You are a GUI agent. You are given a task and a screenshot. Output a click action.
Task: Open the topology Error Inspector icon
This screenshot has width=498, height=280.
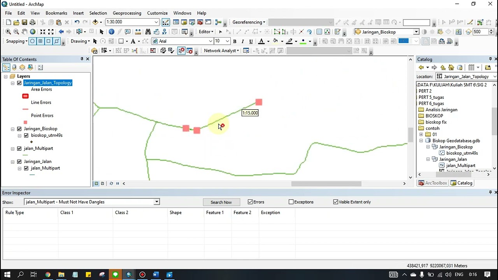coord(189,51)
